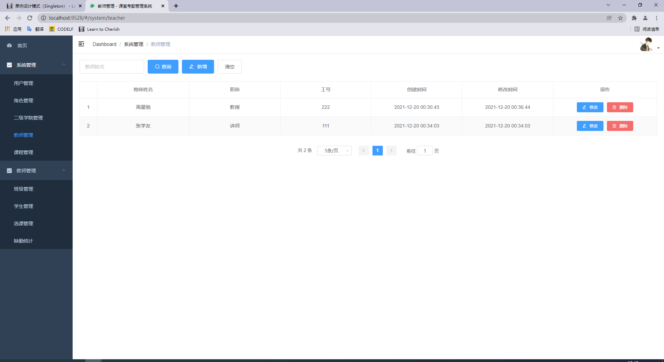Click the browser reload icon
Screen dimensions: 664x362
click(x=30, y=18)
